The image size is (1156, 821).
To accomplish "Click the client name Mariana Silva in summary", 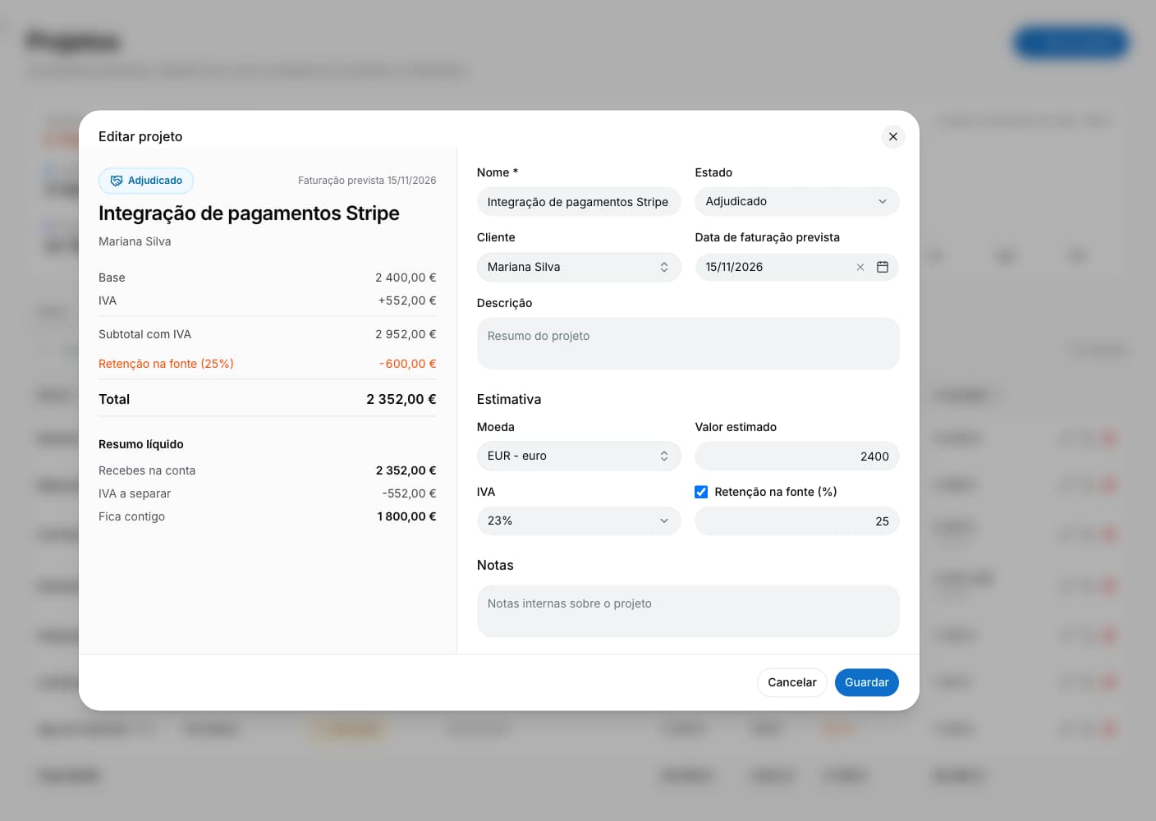I will pyautogui.click(x=135, y=241).
